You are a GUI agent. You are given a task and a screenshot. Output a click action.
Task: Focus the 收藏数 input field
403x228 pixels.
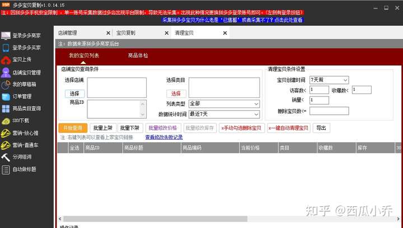pyautogui.click(x=362, y=90)
